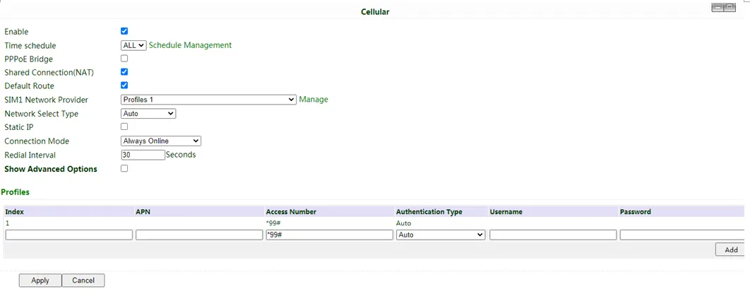This screenshot has height=294, width=750.
Task: Click the Authentication Type column header
Action: tap(429, 211)
